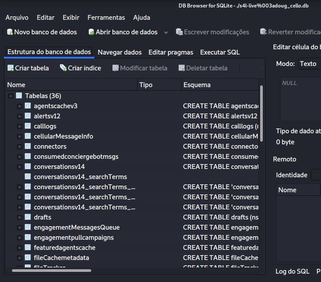
Task: Open dropdown arrow beside Abrir banco de dados
Action: click(x=166, y=32)
